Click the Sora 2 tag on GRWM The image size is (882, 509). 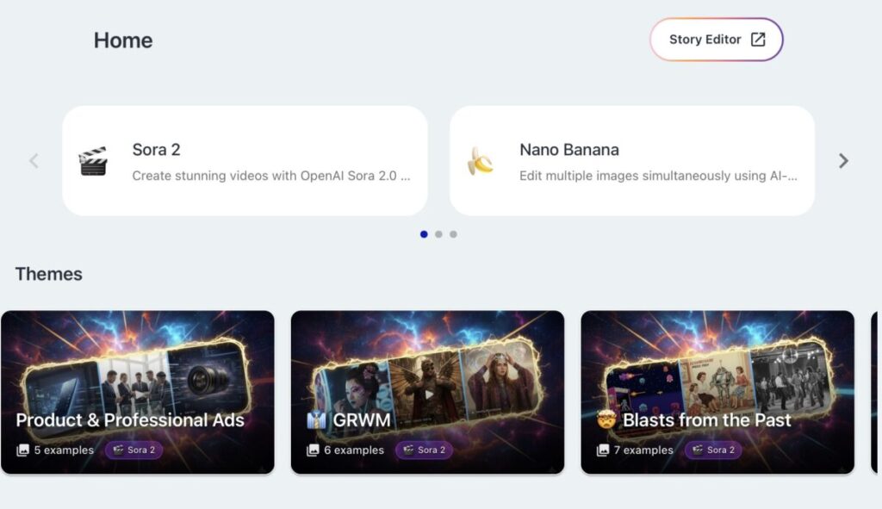[424, 450]
